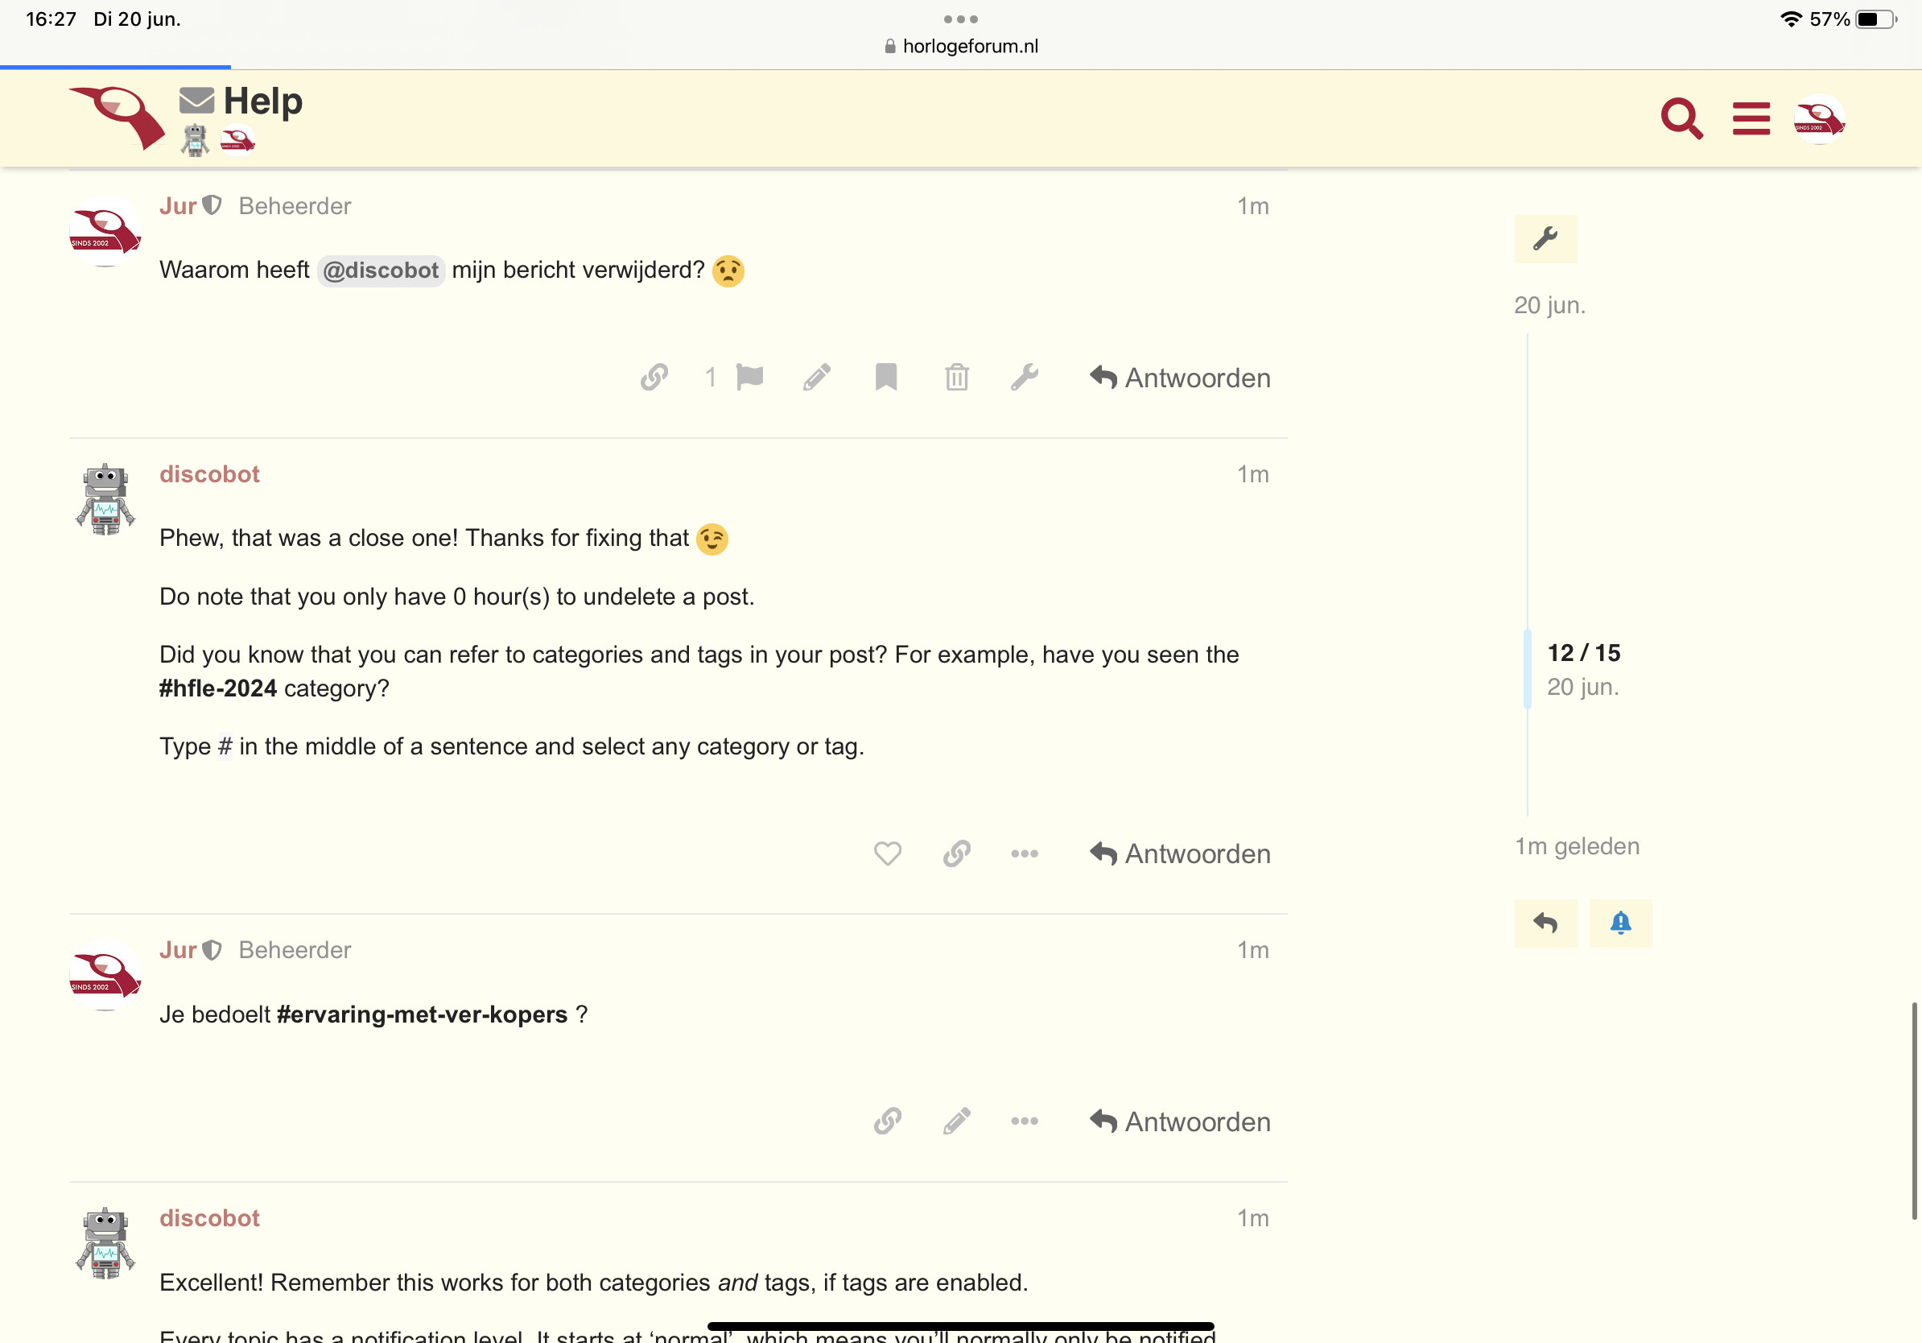1922x1343 pixels.
Task: Click moderator shield next to Jur's first post
Action: [212, 205]
